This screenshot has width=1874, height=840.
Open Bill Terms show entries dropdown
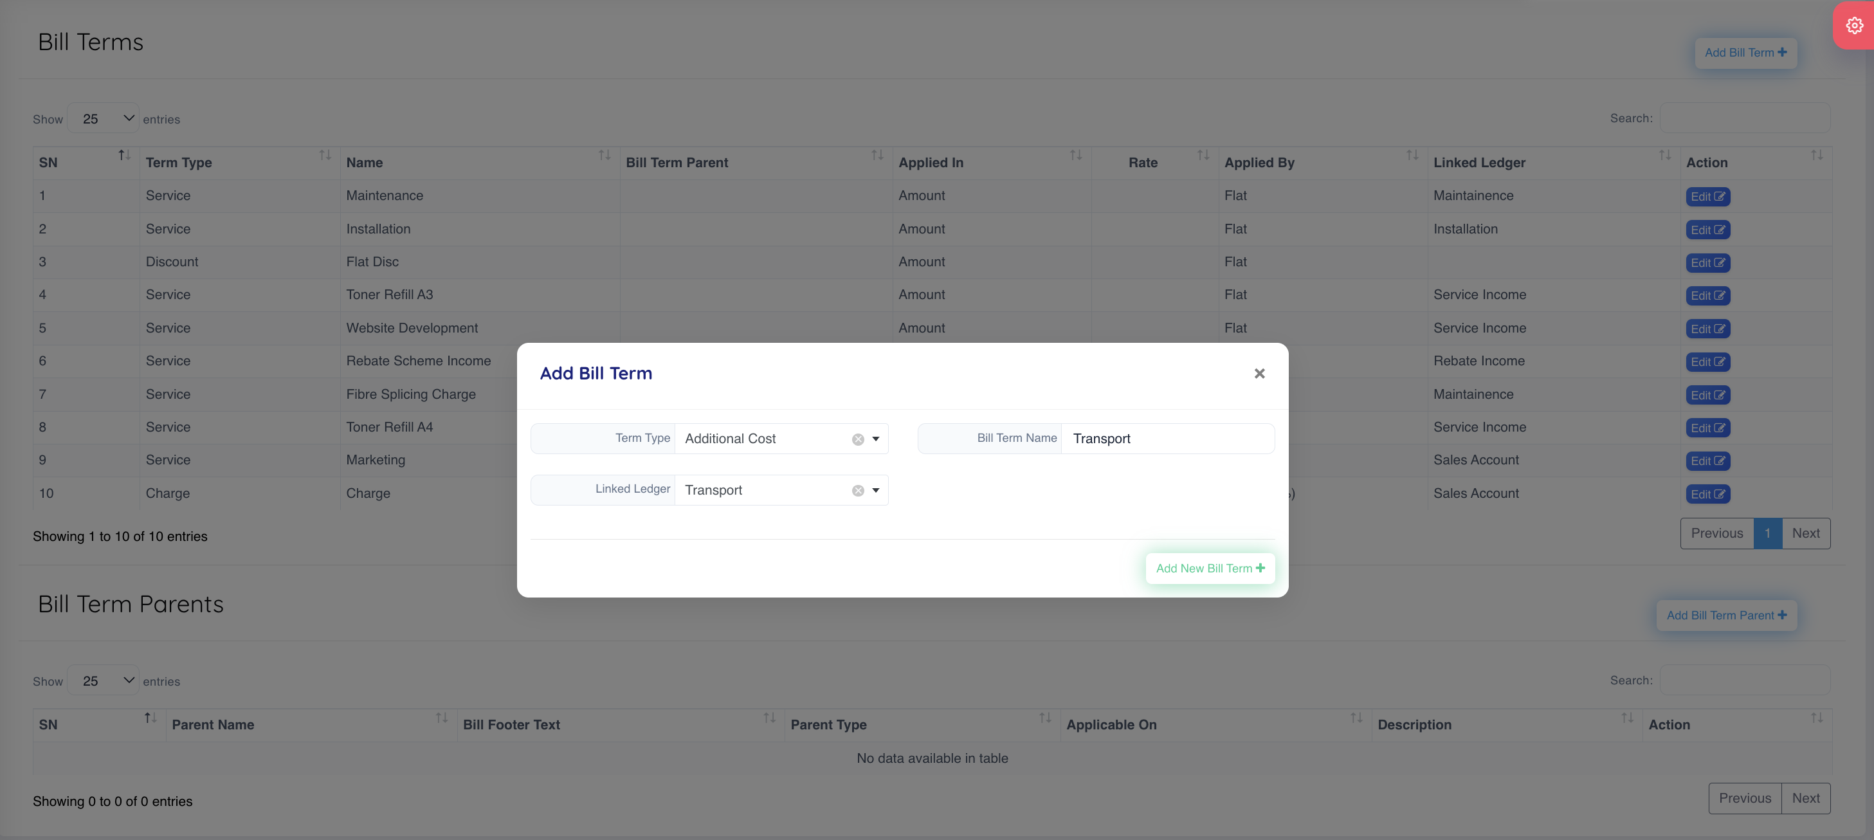(104, 118)
